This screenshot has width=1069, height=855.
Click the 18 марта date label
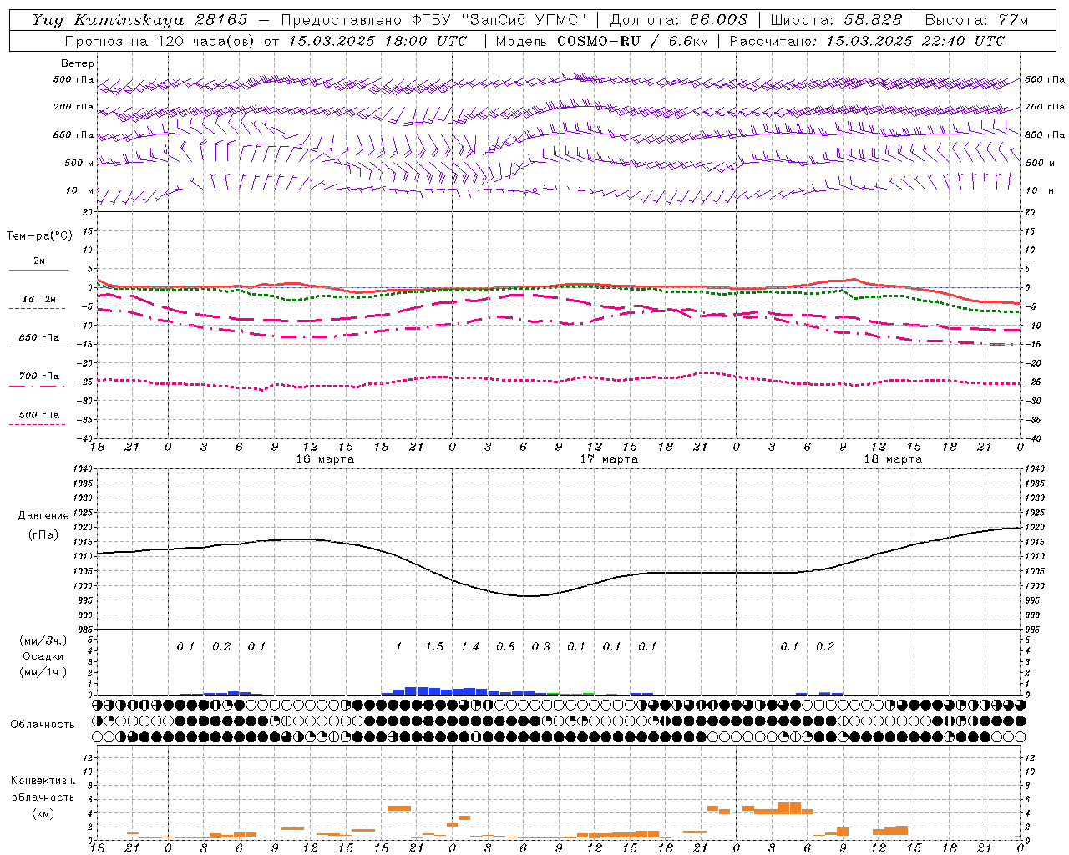(x=893, y=459)
